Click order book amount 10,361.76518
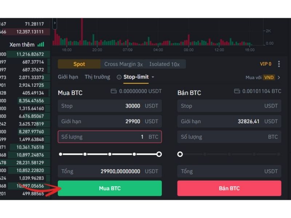This screenshot has height=218, width=291. point(30,147)
